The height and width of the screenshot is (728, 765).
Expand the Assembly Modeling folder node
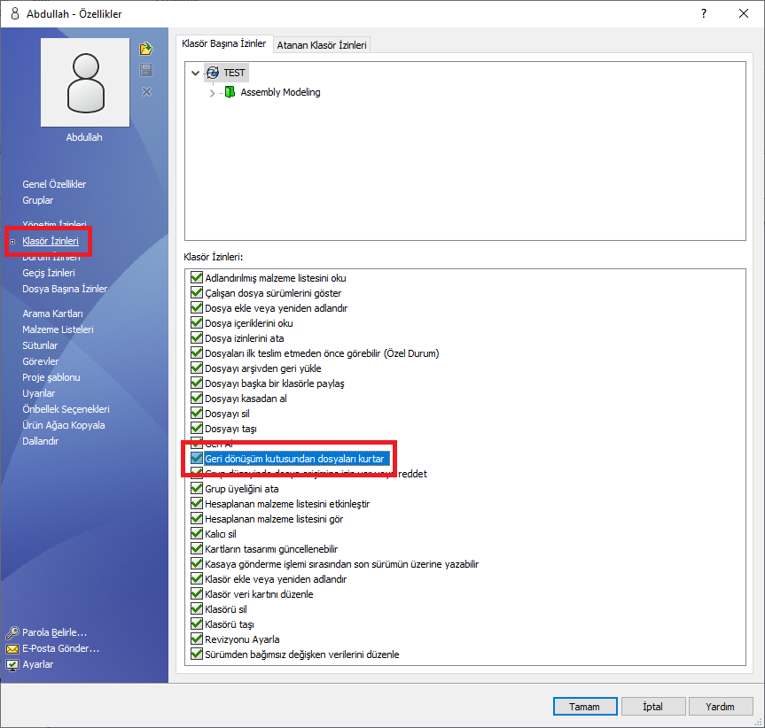(212, 92)
